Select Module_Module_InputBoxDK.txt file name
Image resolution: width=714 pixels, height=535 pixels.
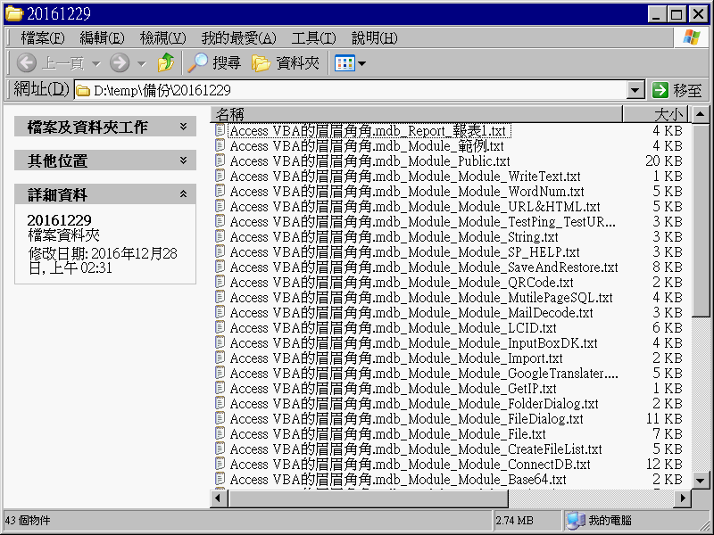coord(413,343)
